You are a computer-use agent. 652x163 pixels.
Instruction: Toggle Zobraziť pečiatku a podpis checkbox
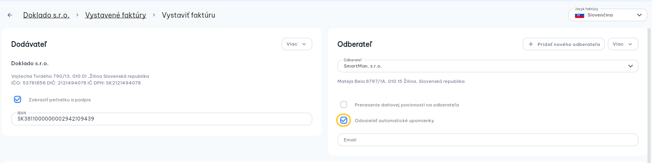(x=18, y=99)
